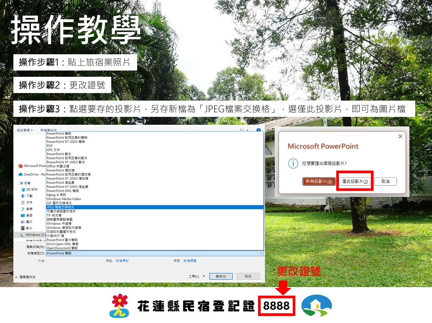Viewport: 432px width, 323px height.
Task: Click the info icon in PowerPoint dialog
Action: [294, 163]
